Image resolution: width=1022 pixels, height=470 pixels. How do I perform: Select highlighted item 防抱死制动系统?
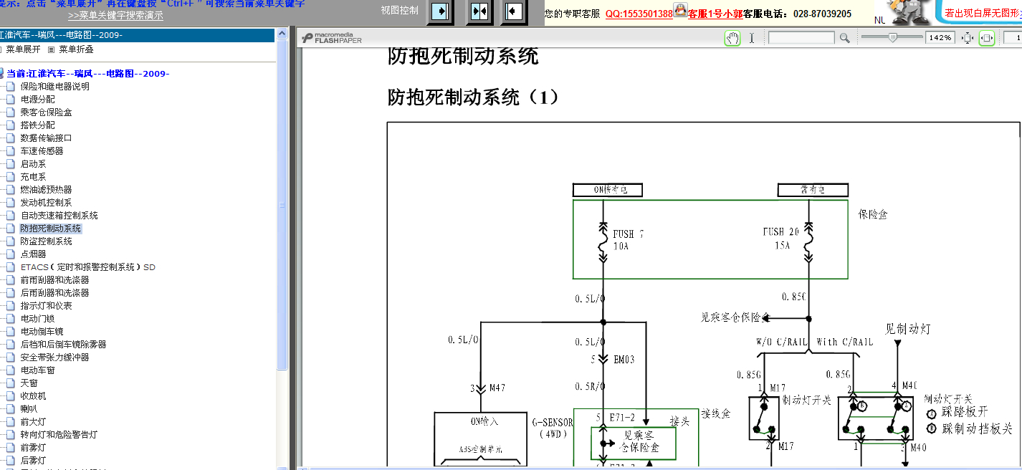(x=51, y=228)
